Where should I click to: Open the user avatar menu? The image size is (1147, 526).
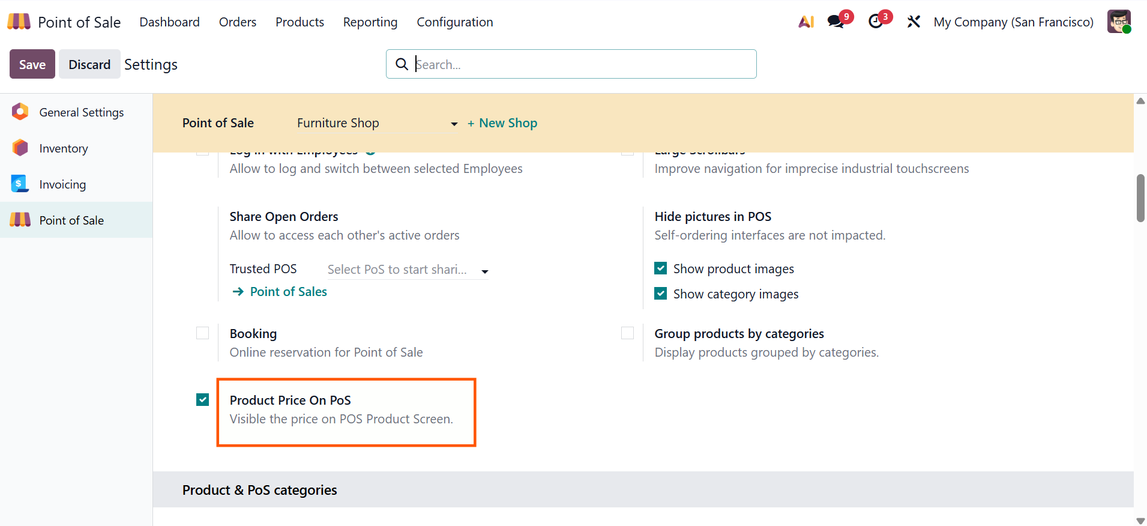coord(1119,22)
